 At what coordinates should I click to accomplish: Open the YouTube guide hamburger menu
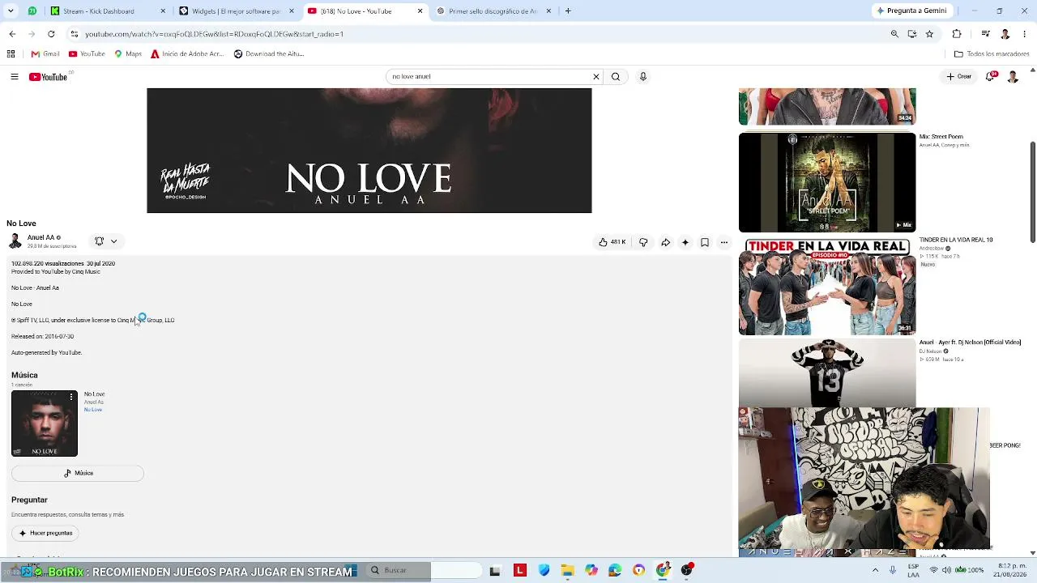click(x=15, y=77)
